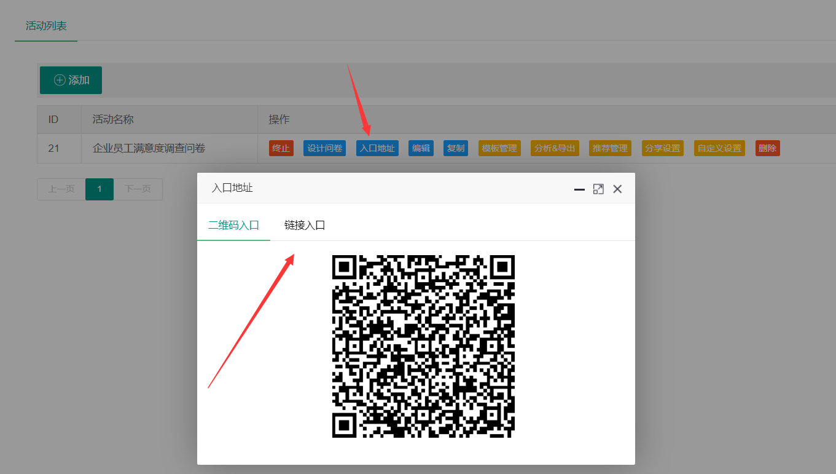
Task: Click the 上一页 pagination button
Action: [61, 189]
